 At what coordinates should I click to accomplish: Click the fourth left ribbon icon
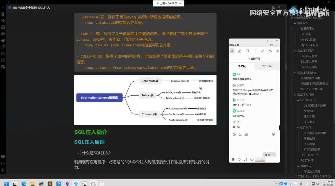click(3, 34)
